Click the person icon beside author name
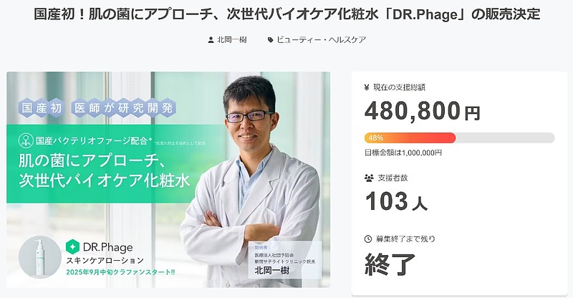 (x=210, y=40)
